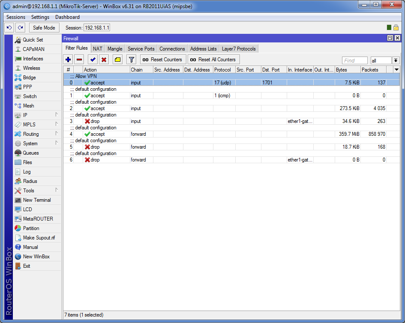Screen dimensions: 405x323
Task: Open Interfaces from sidebar
Action: pyautogui.click(x=37, y=59)
